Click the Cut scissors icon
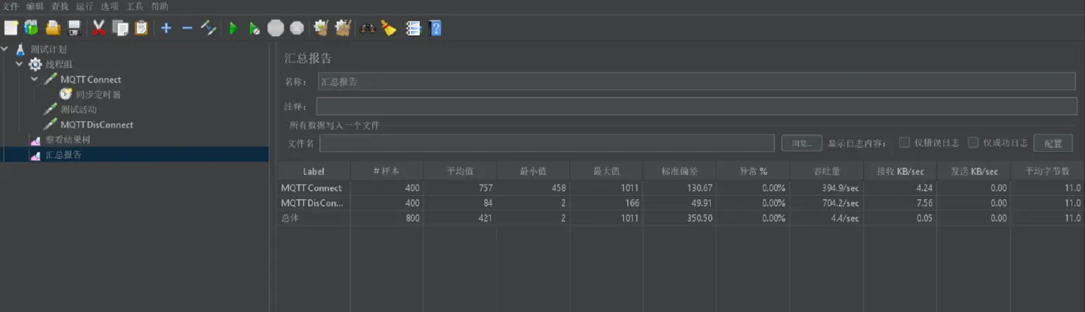Screen dimensions: 1085x312 [99, 28]
